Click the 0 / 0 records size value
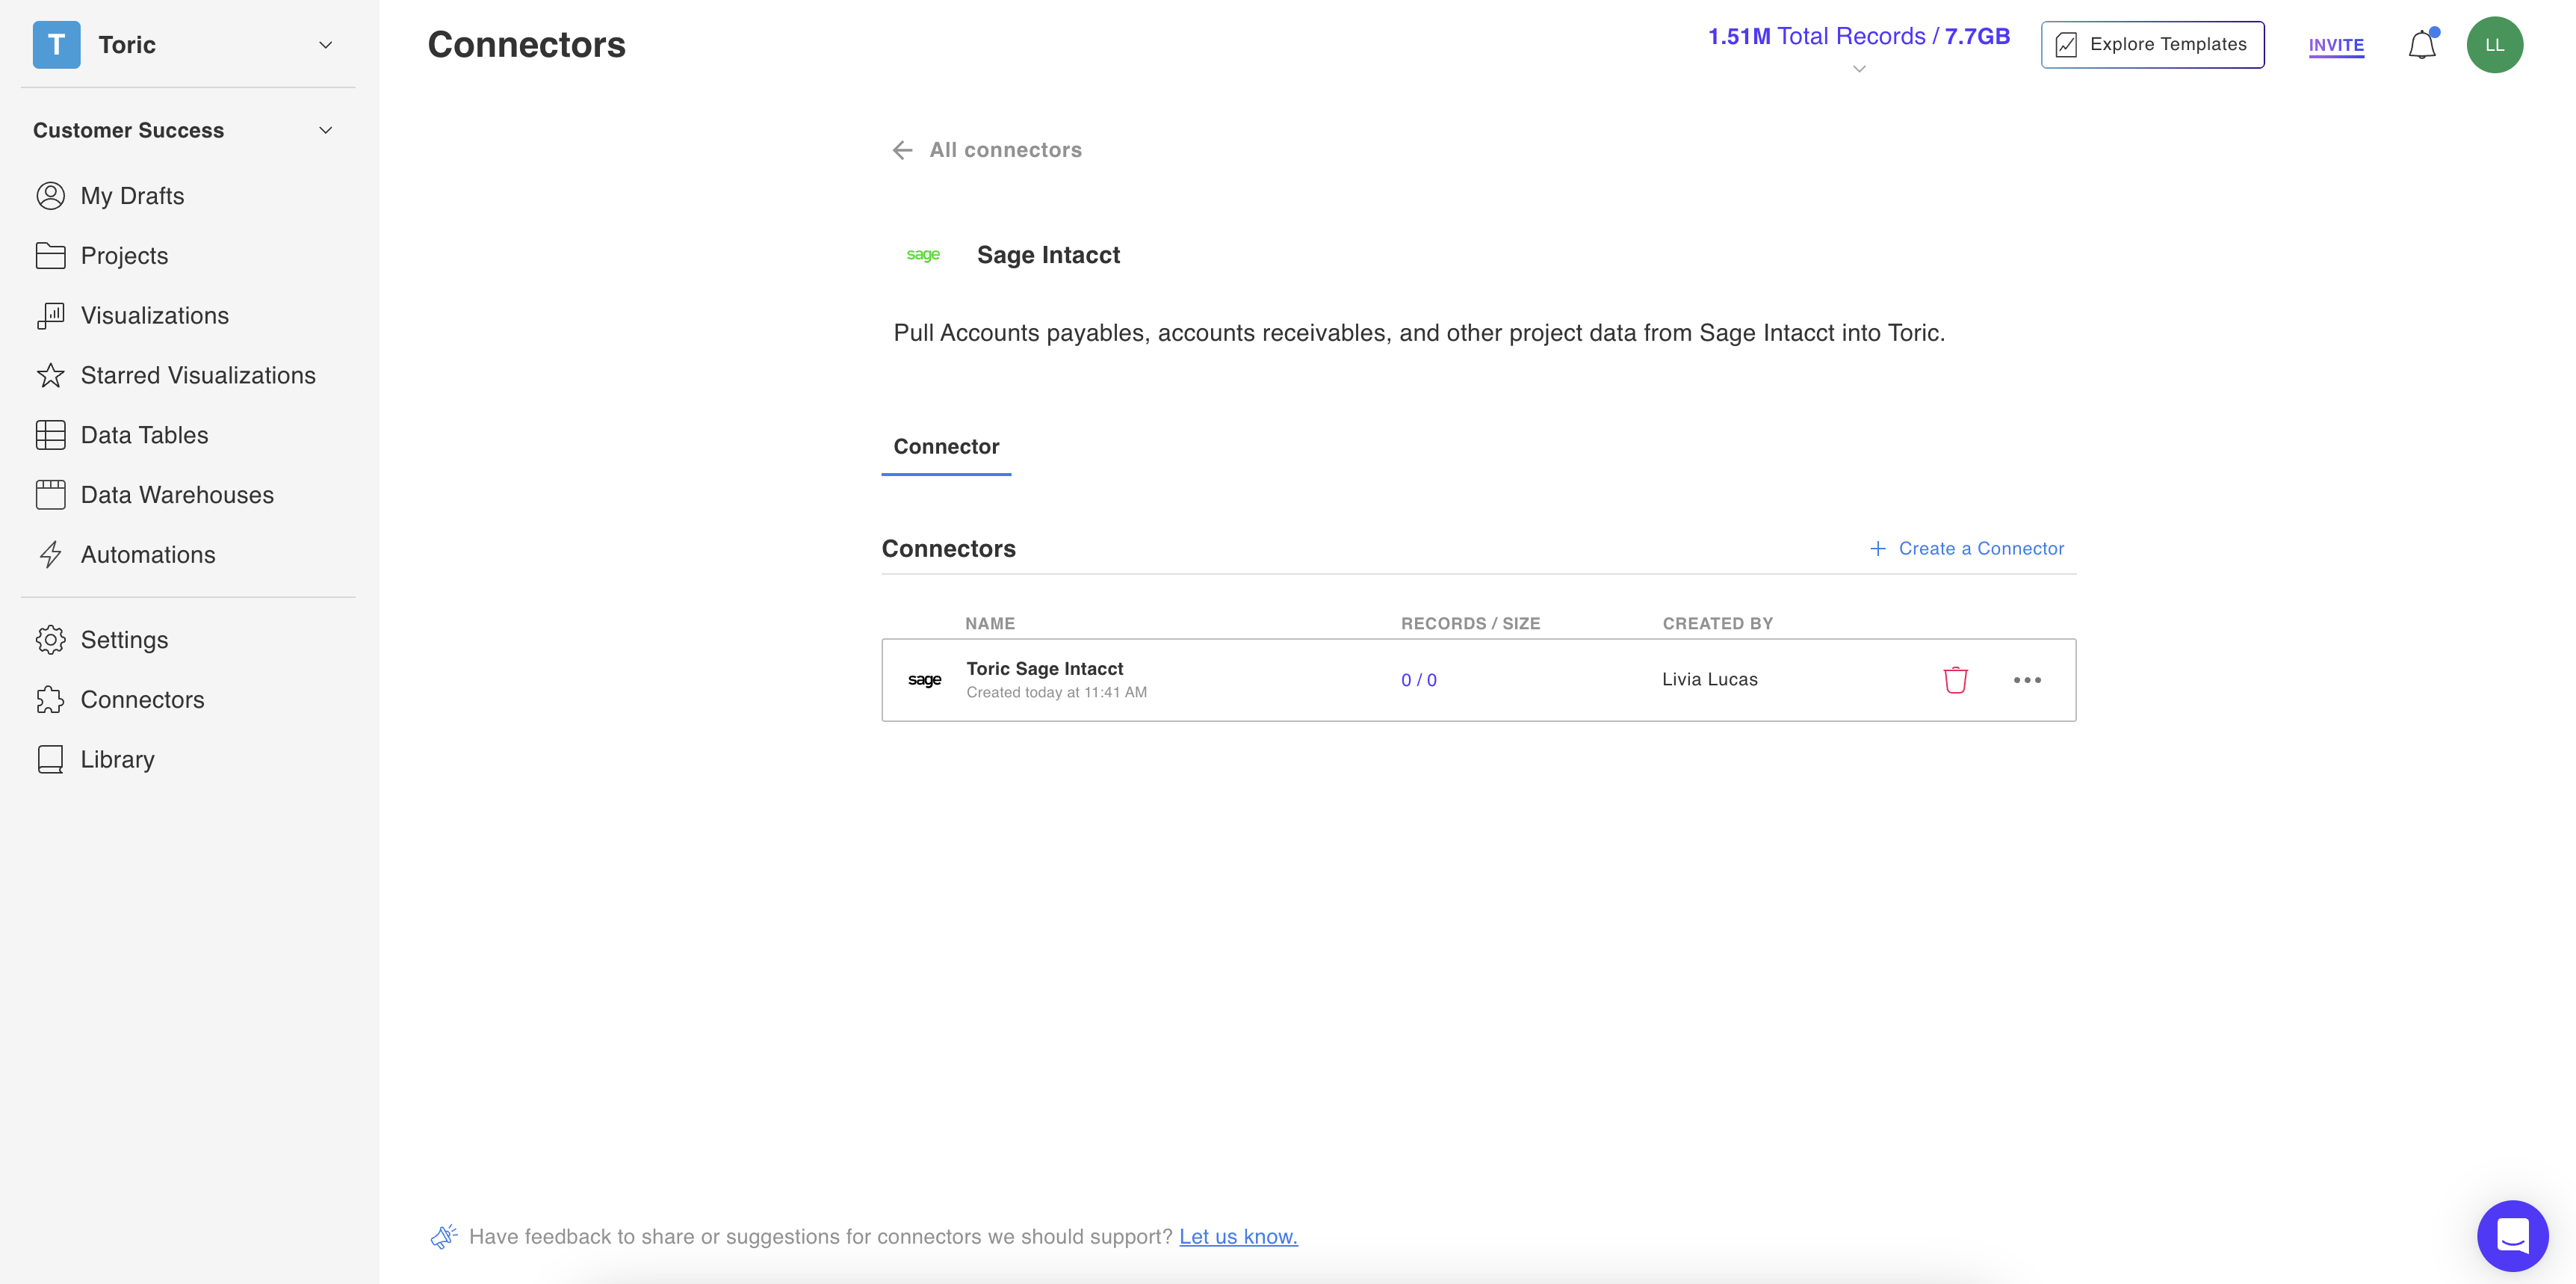The height and width of the screenshot is (1284, 2576). coord(1418,681)
